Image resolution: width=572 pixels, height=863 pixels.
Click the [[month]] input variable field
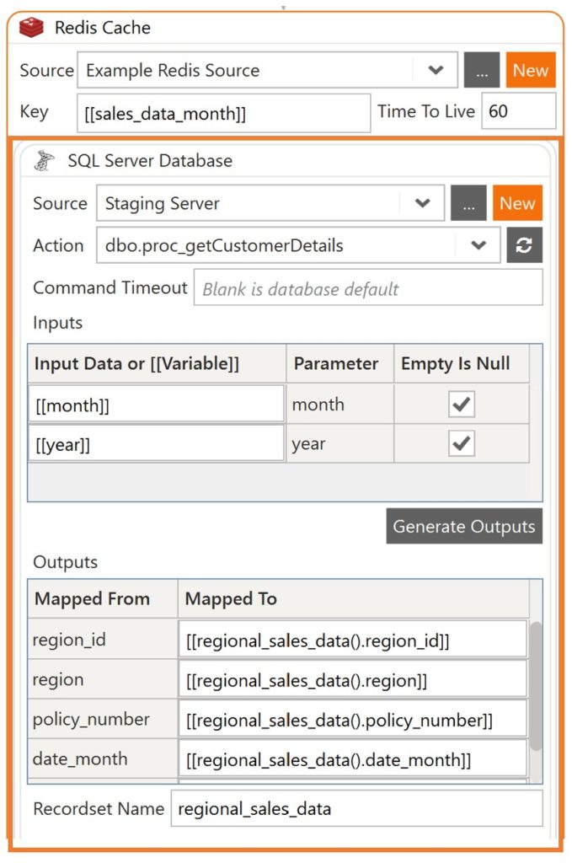click(x=156, y=403)
